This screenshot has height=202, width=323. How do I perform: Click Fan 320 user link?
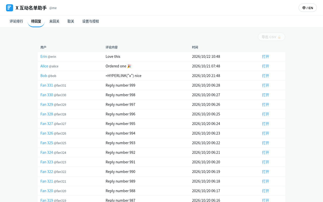click(47, 191)
